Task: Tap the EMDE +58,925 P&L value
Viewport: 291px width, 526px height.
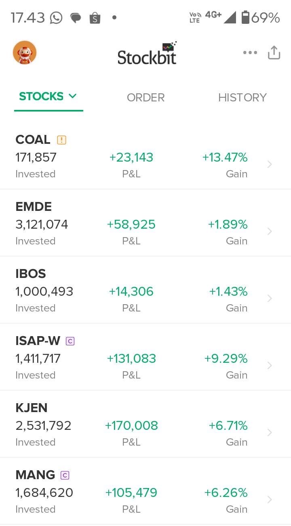Action: (131, 224)
